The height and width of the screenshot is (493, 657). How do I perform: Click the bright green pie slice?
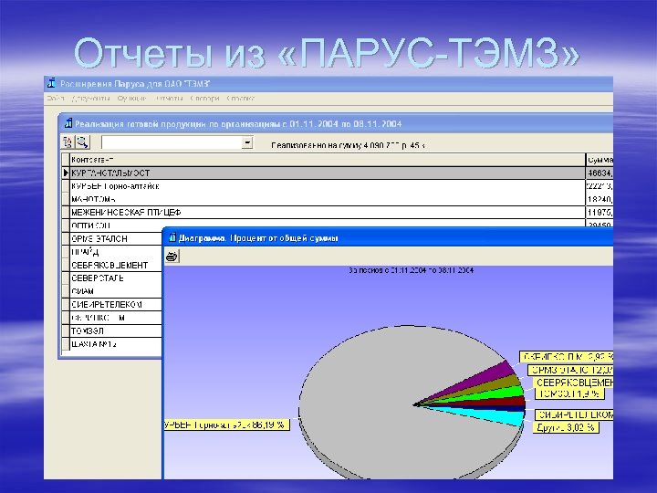point(509,392)
